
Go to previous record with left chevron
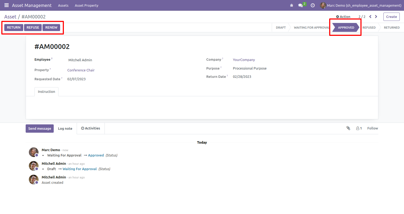tap(370, 17)
